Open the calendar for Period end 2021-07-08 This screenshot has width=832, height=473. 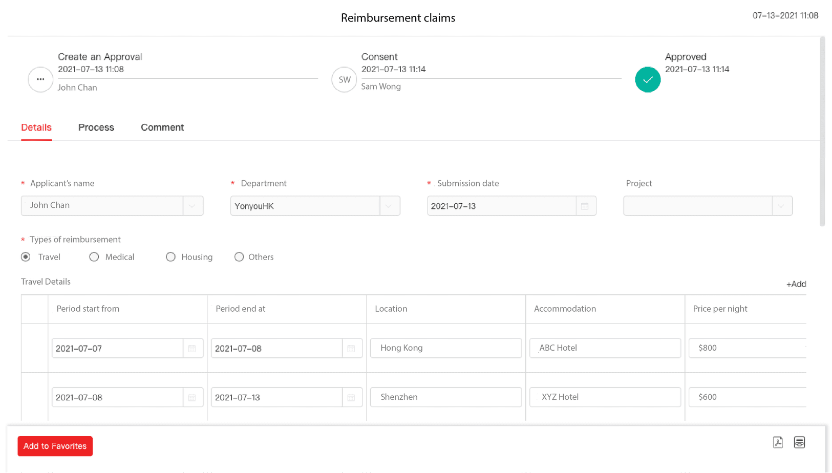point(352,348)
